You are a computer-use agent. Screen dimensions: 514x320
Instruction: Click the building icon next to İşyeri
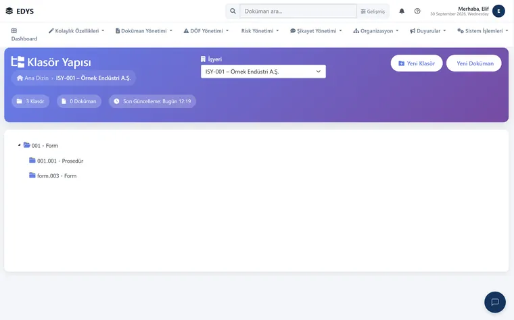pyautogui.click(x=203, y=59)
